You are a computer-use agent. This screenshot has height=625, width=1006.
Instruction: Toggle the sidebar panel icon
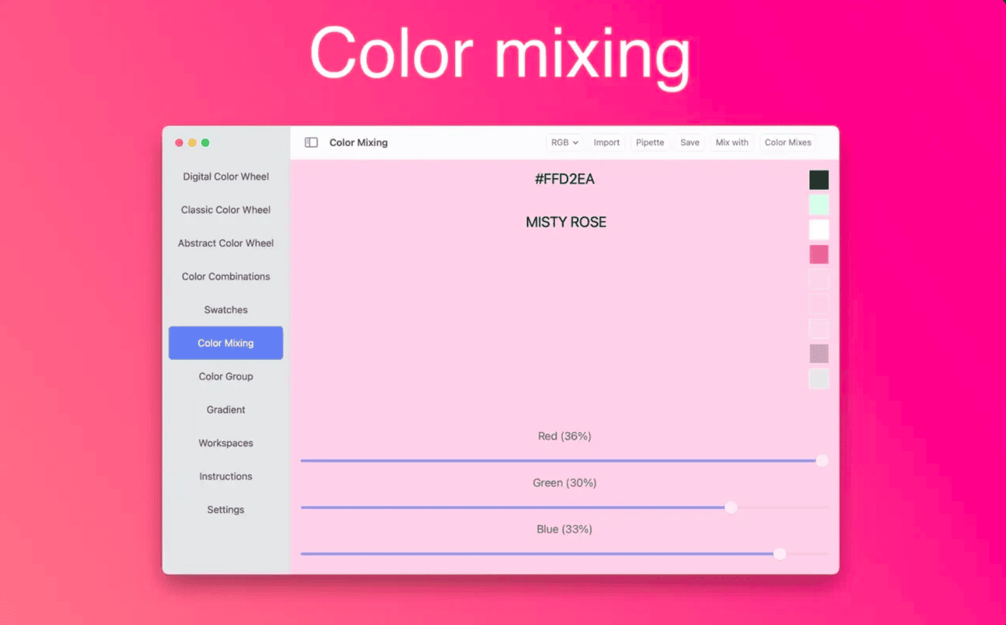point(311,142)
